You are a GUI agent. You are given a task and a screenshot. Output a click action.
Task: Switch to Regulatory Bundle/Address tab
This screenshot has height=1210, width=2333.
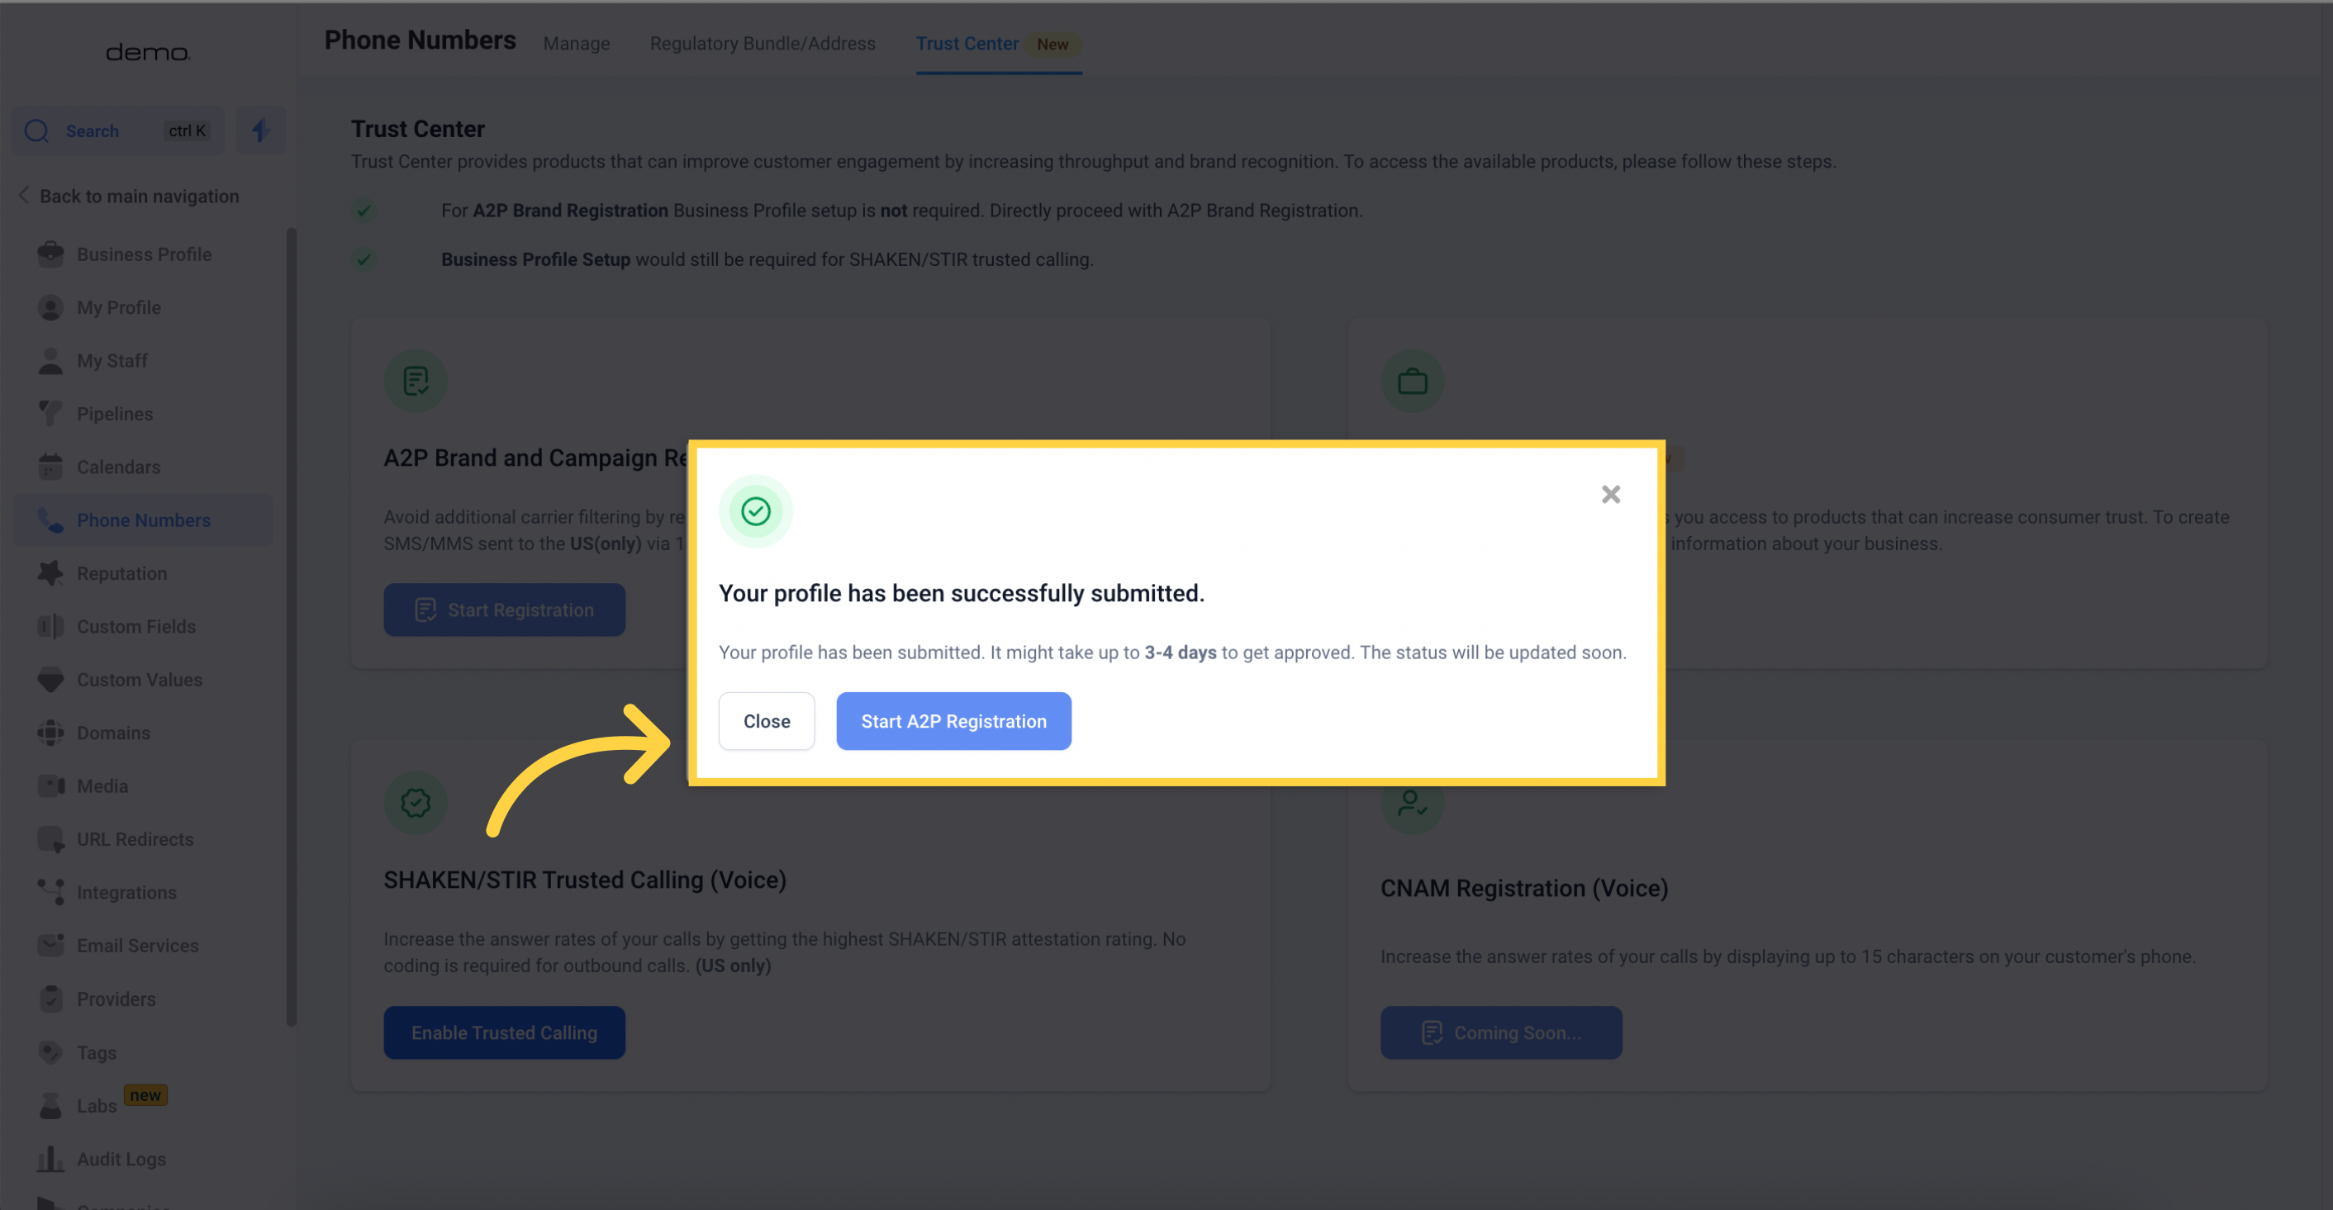[763, 43]
